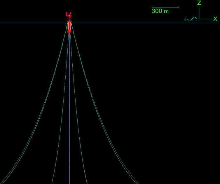Screen dimensions: 220x184
Task: Click the 300 m scale bar label
Action: click(160, 11)
